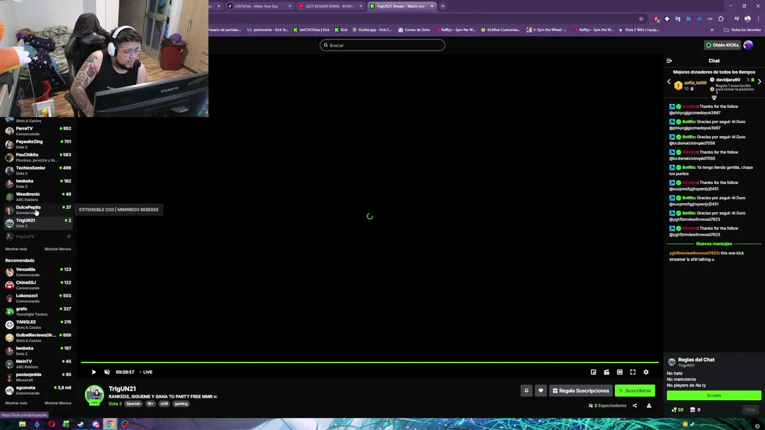765x430 pixels.
Task: Bookmark page with star icon
Action: point(641,19)
